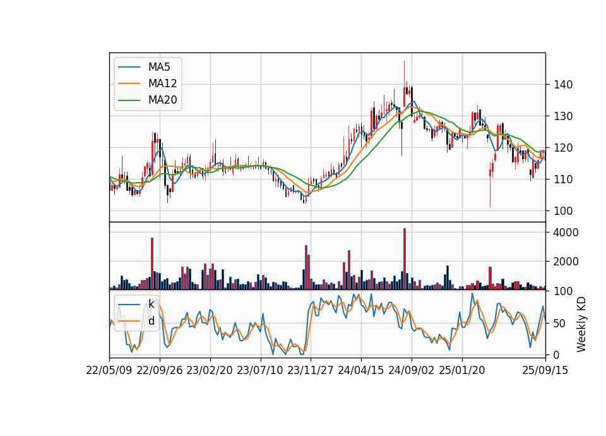Click the 25/01/20 date label
Screen dimensions: 606x436
pos(462,370)
